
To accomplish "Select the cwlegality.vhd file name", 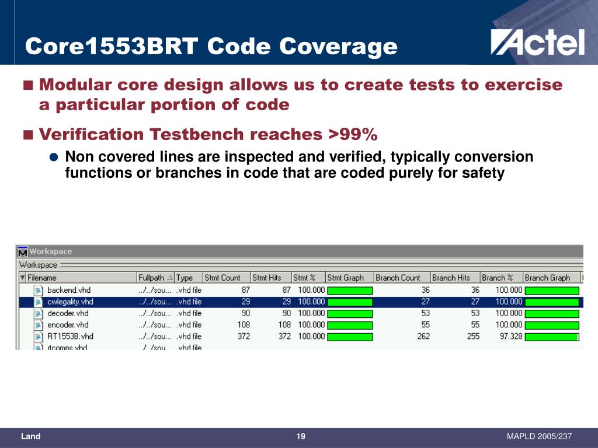I will tap(70, 302).
